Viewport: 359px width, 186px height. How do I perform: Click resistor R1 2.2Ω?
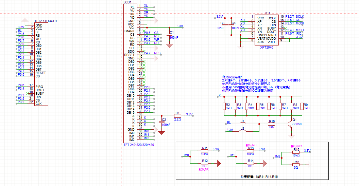pyautogui.click(x=178, y=116)
